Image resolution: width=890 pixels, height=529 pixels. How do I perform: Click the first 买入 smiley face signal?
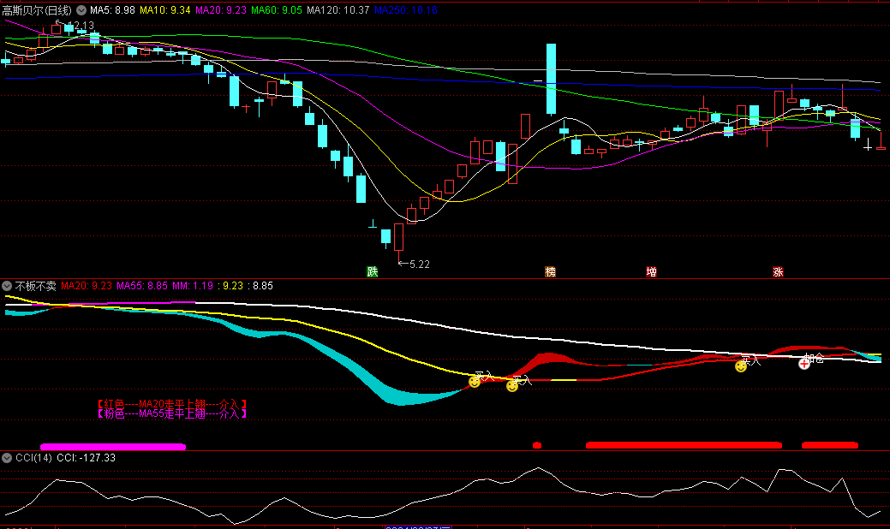[x=474, y=382]
